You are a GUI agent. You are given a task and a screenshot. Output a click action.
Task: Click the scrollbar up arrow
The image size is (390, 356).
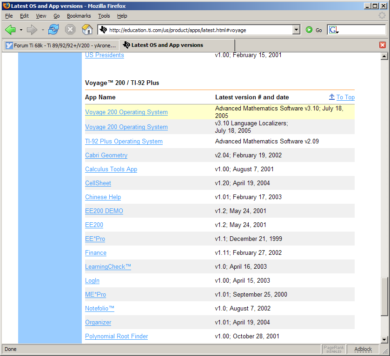(x=384, y=56)
